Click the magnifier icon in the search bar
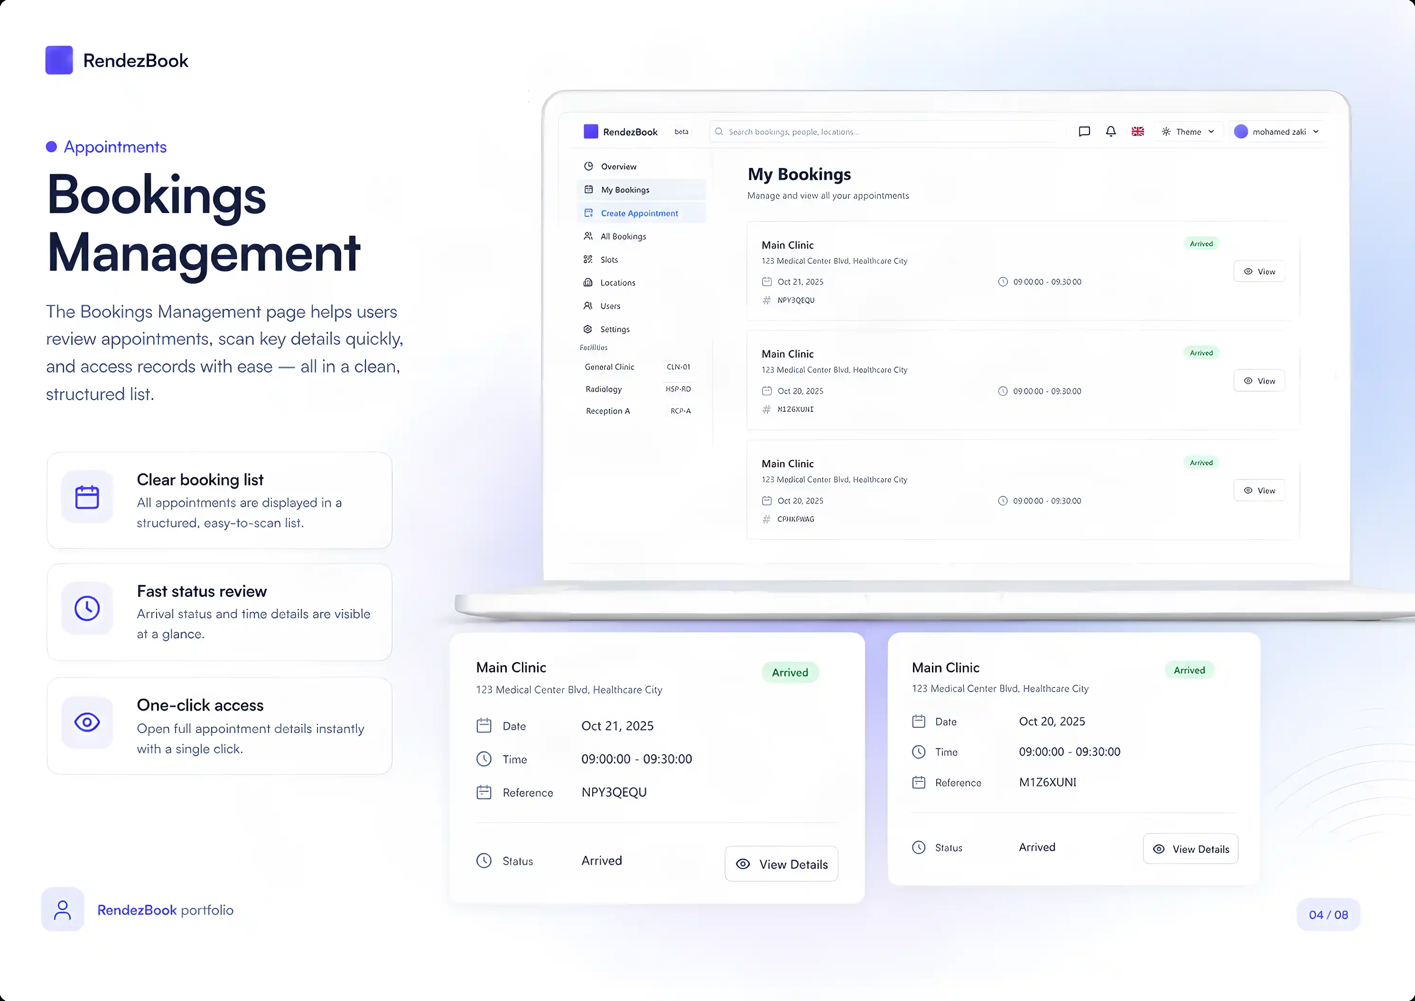The height and width of the screenshot is (1001, 1415). click(x=718, y=131)
